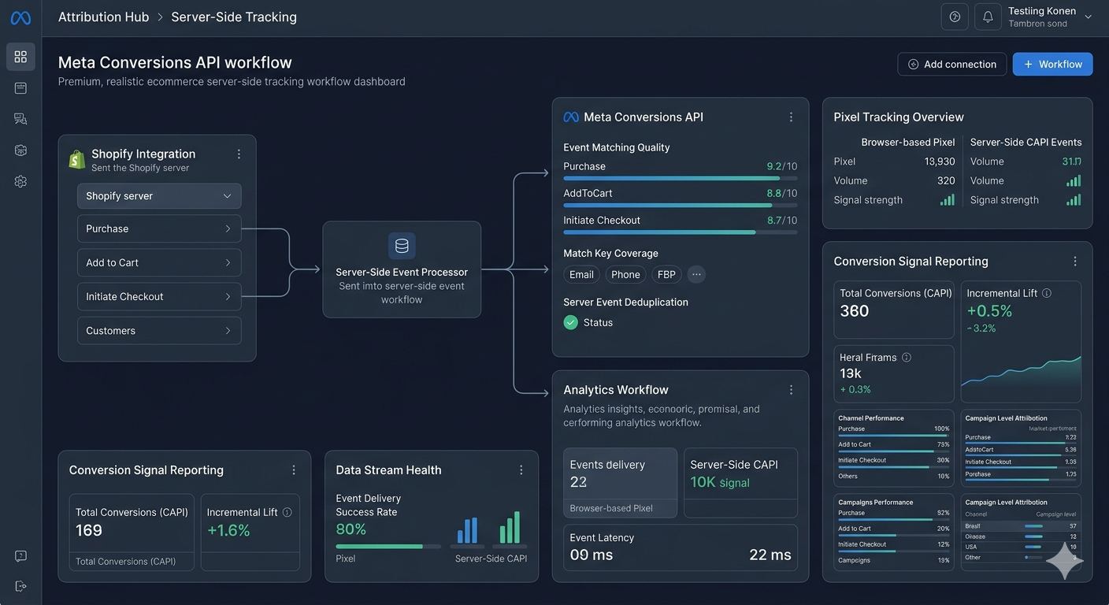Click the blue Workflow button
1109x605 pixels.
(x=1053, y=64)
